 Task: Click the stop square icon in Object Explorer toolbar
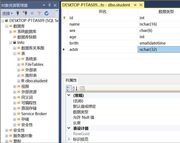tap(32, 13)
